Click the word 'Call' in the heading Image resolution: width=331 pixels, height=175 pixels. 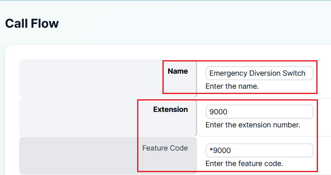coord(16,24)
